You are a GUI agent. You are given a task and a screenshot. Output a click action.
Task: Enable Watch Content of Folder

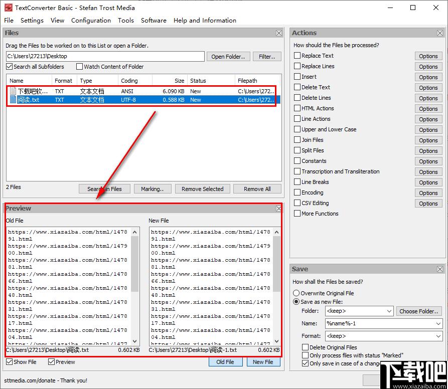[79, 67]
